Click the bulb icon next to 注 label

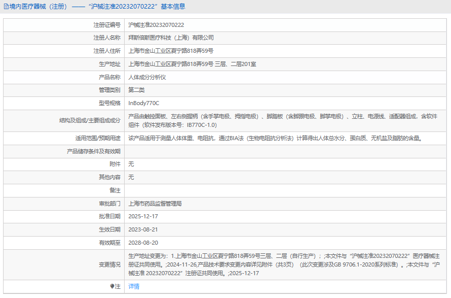click(112, 286)
